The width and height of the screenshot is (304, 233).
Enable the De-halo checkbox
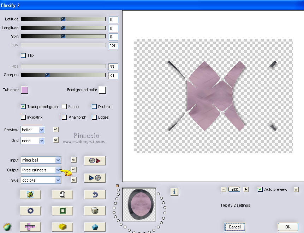pos(94,107)
